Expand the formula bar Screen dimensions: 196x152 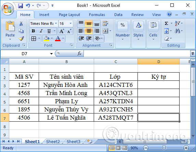click(193, 54)
